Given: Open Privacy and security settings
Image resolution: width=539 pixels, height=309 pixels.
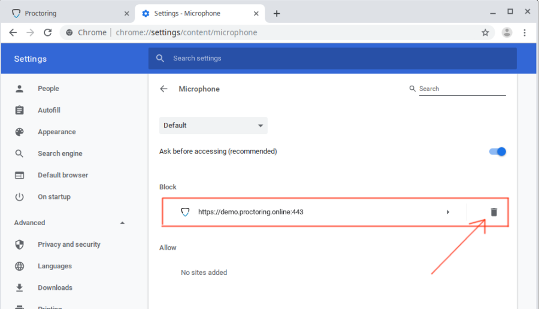Looking at the screenshot, I should pyautogui.click(x=69, y=244).
